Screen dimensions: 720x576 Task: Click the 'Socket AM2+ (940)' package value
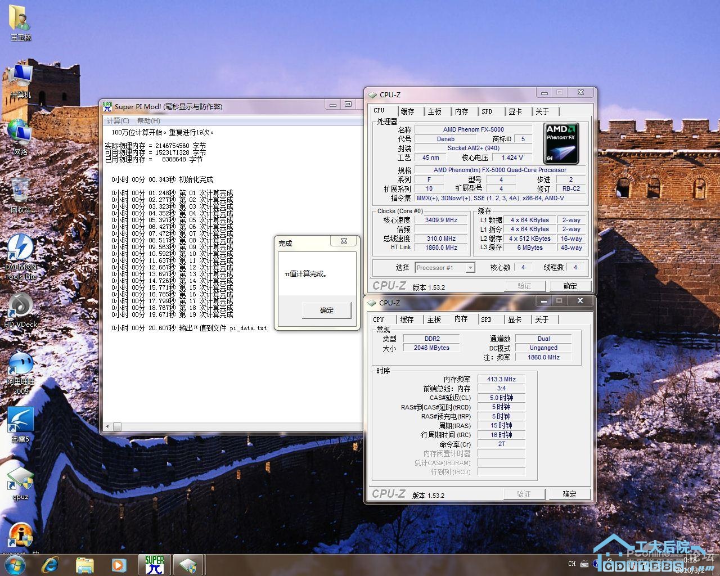(x=474, y=148)
